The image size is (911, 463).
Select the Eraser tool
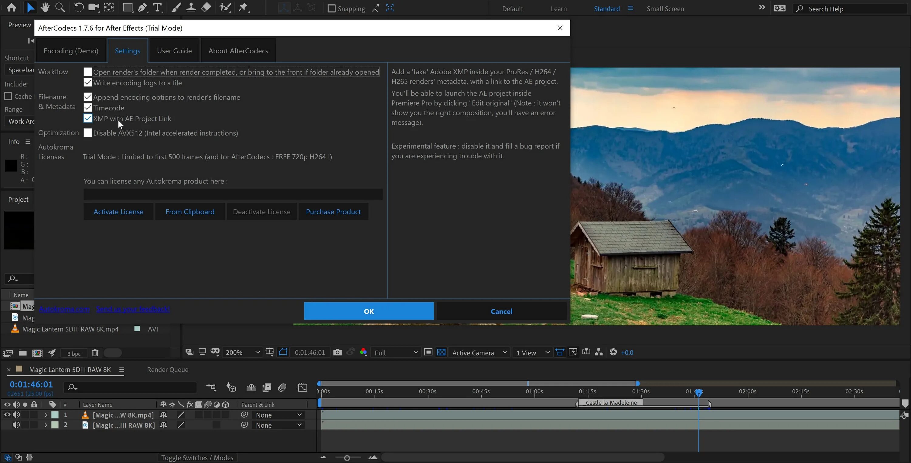[206, 7]
